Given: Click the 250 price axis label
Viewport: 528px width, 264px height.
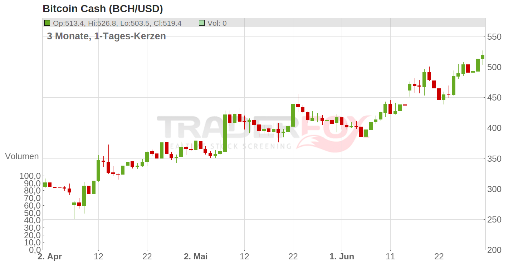Looking at the screenshot, I should [x=494, y=219].
